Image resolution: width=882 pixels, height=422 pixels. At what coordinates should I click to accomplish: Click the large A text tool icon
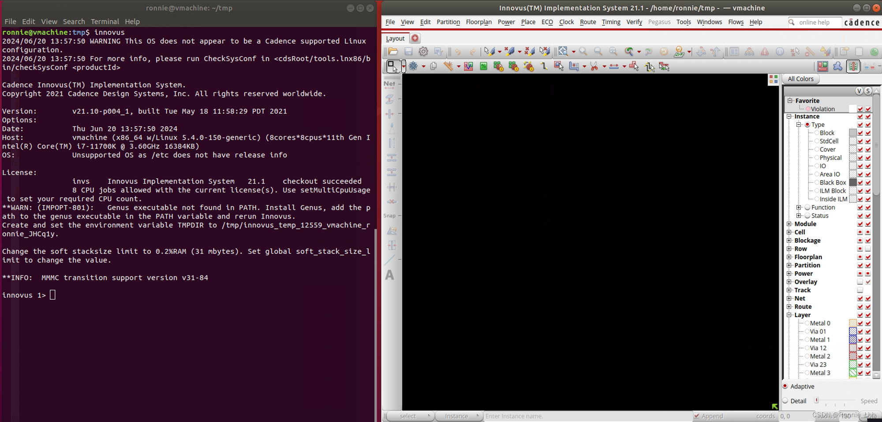(x=390, y=275)
